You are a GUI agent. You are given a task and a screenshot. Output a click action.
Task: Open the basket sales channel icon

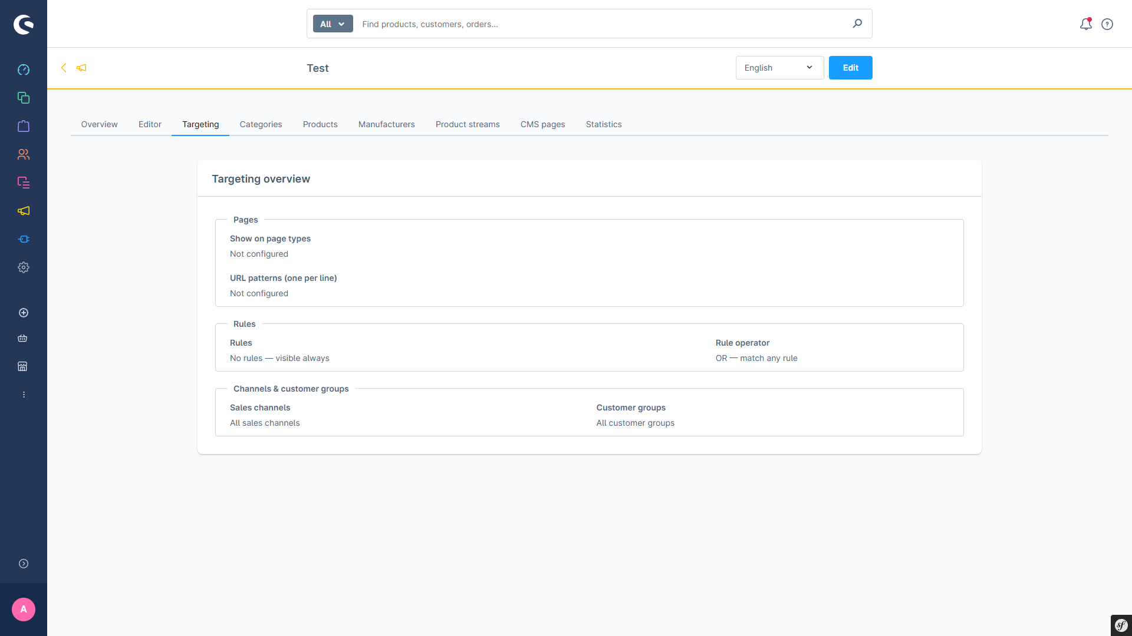tap(22, 338)
